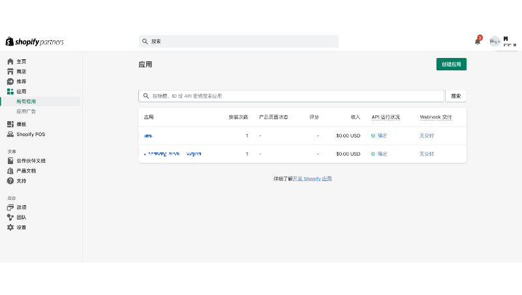Image resolution: width=522 pixels, height=295 pixels.
Task: Select 应用广告 in the sidebar submenu
Action: (26, 111)
